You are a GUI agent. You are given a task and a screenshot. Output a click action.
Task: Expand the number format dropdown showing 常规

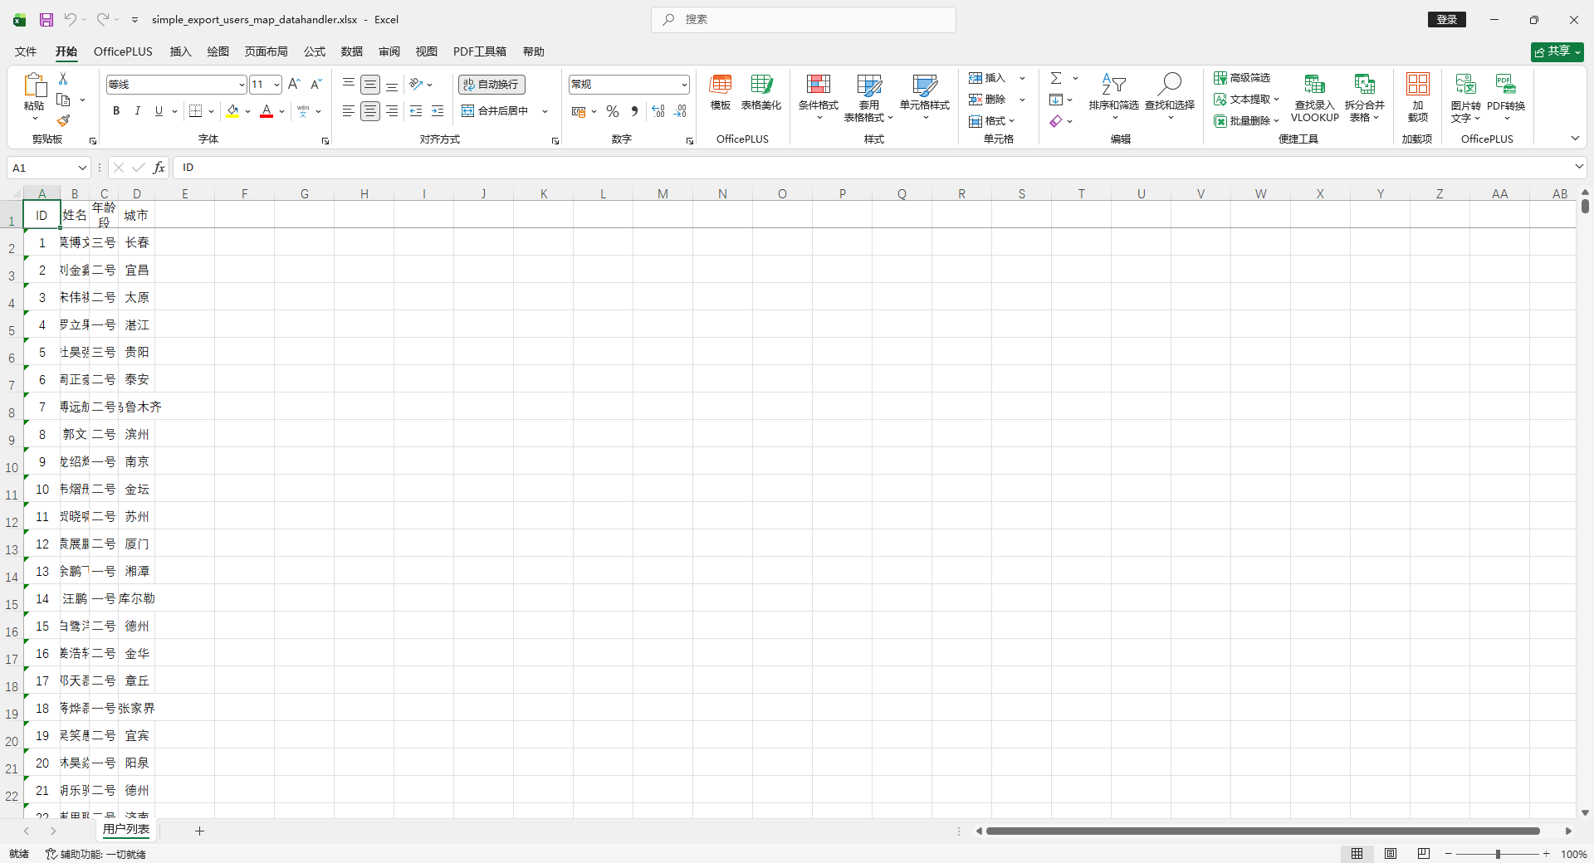[x=683, y=85]
